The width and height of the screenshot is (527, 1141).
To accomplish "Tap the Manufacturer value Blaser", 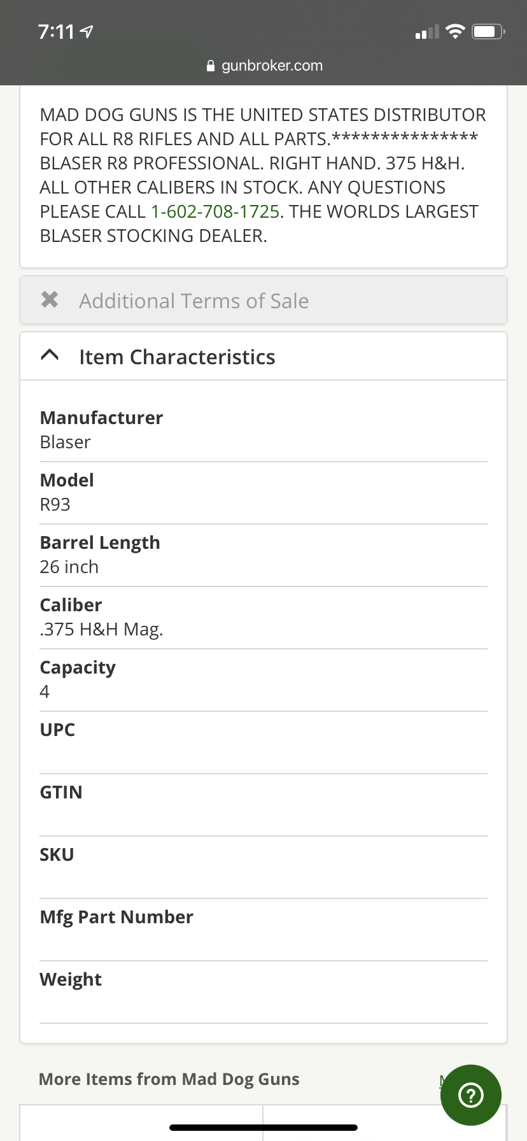I will click(x=65, y=442).
